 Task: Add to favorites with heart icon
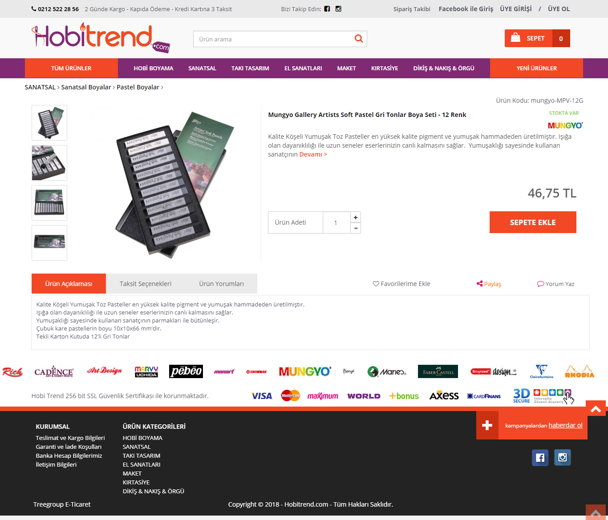[376, 284]
